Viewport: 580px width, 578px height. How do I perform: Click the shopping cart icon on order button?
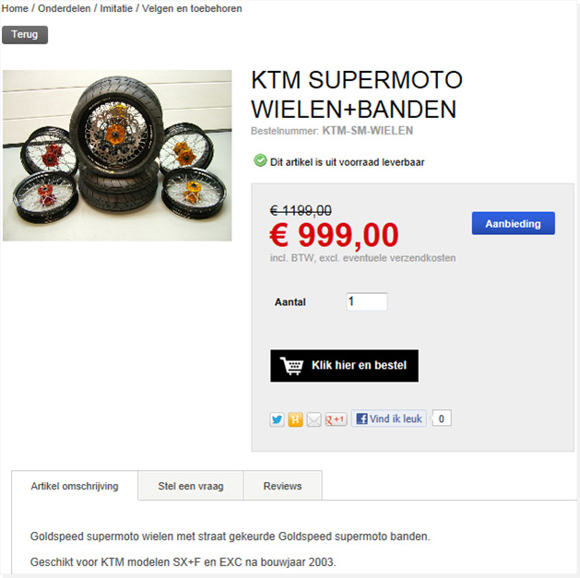(x=292, y=366)
